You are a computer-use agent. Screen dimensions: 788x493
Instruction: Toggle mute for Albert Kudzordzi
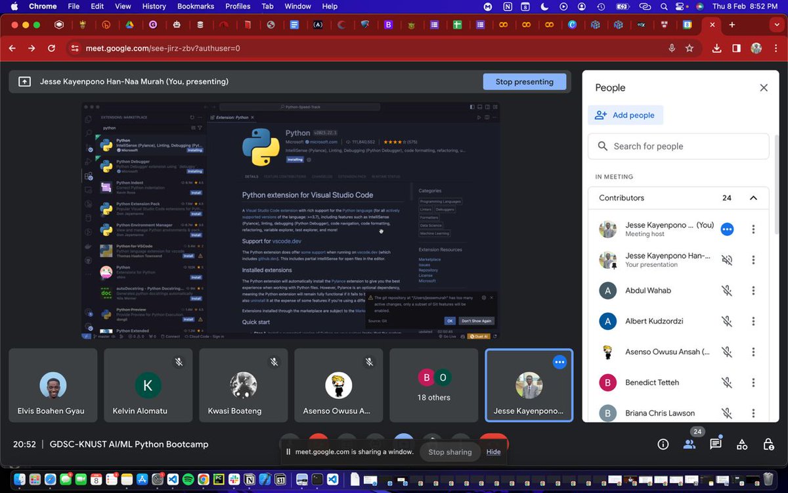[x=727, y=321]
